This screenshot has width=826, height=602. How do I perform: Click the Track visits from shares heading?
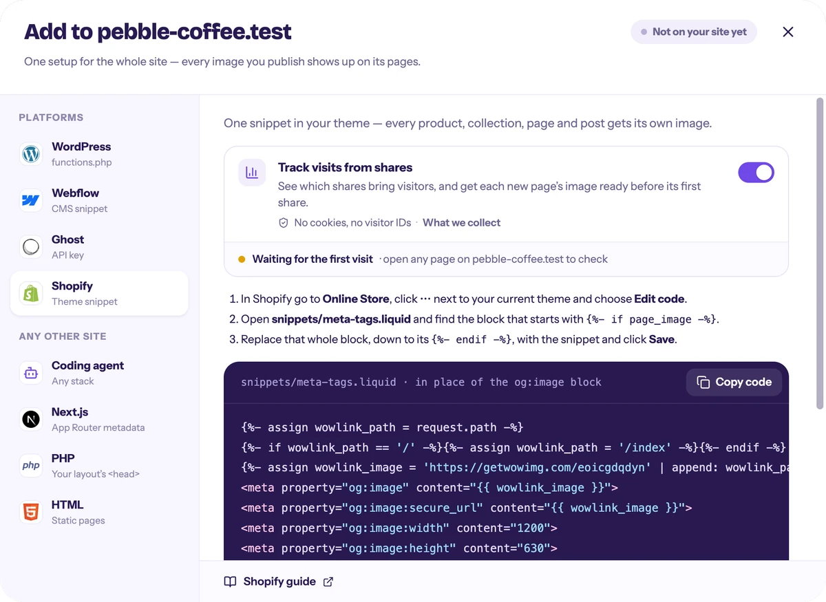(x=345, y=167)
